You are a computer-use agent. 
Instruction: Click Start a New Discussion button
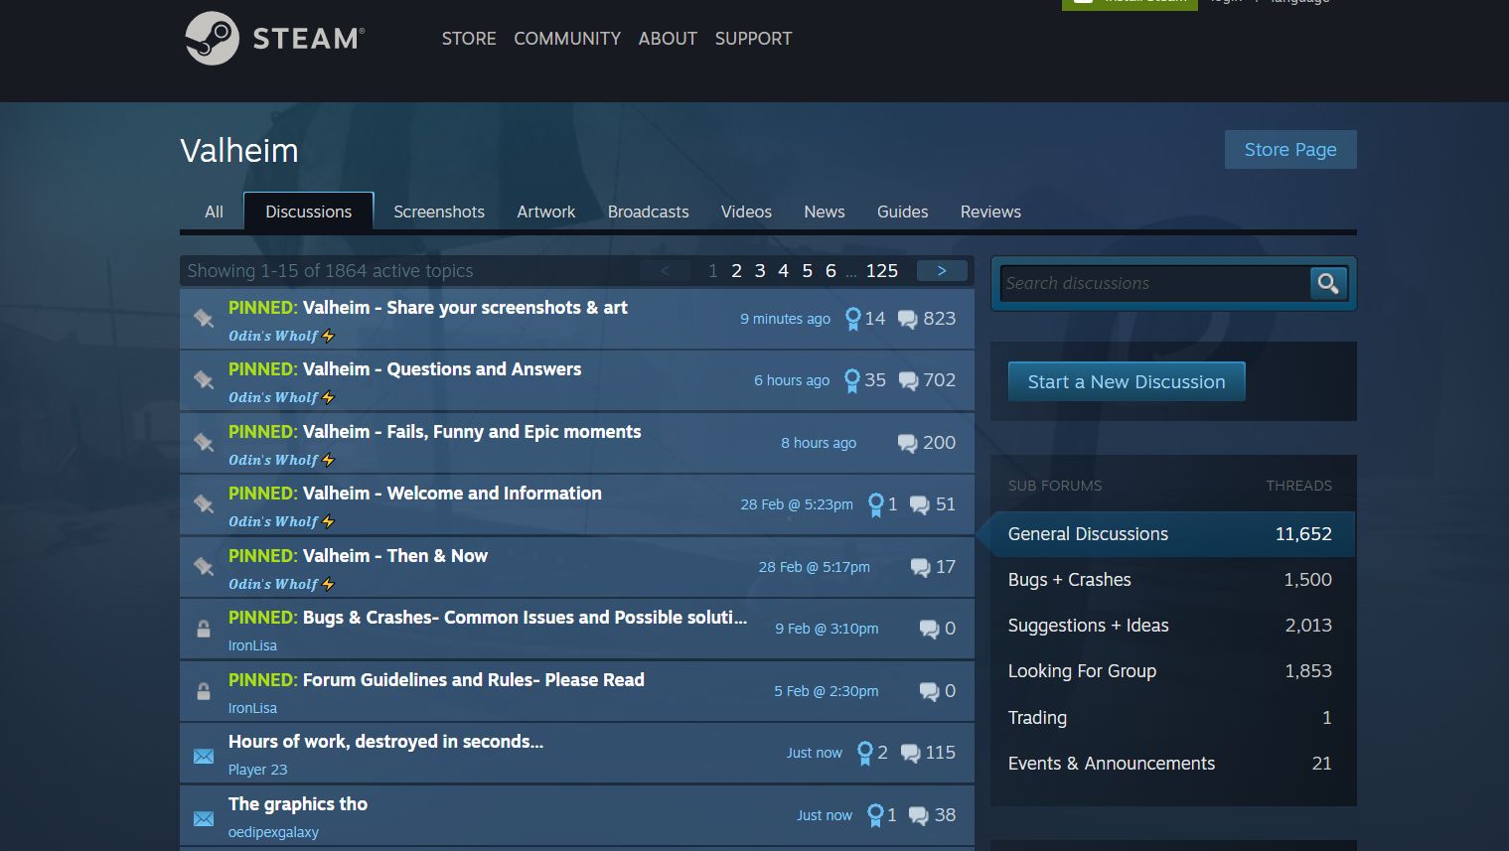1127,381
